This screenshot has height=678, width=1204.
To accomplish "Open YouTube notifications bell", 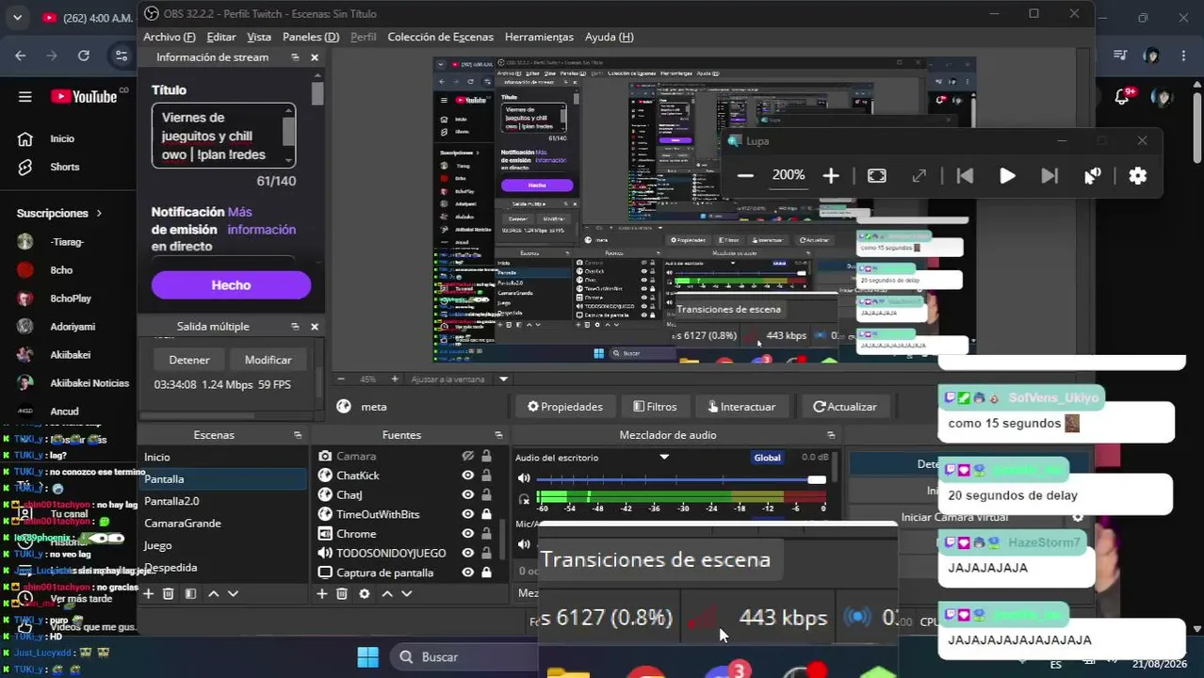I will [1122, 97].
